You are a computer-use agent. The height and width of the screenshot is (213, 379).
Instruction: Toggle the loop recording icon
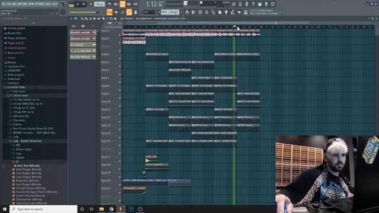pyautogui.click(x=136, y=4)
